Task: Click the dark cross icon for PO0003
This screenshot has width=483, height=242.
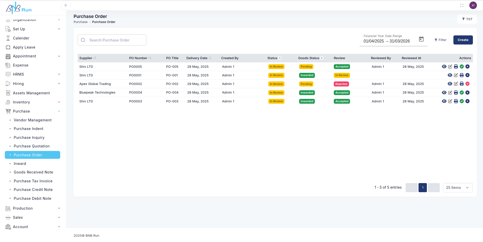Action: (468, 101)
